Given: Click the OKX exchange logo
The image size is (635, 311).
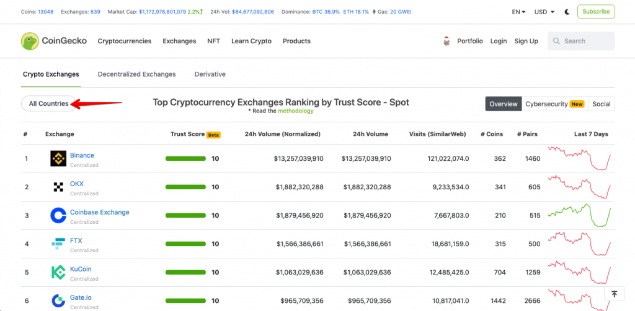Looking at the screenshot, I should pyautogui.click(x=58, y=187).
